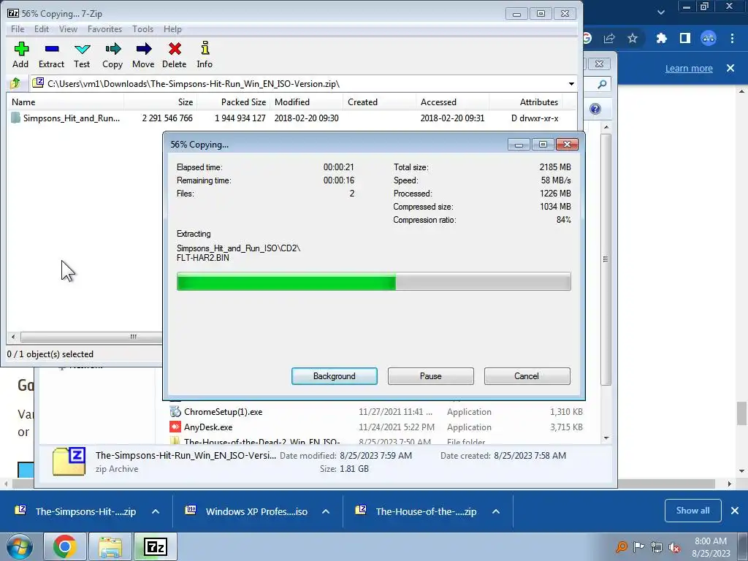Click the Add toolbar icon in 7-Zip
This screenshot has height=561, width=748.
coord(20,49)
